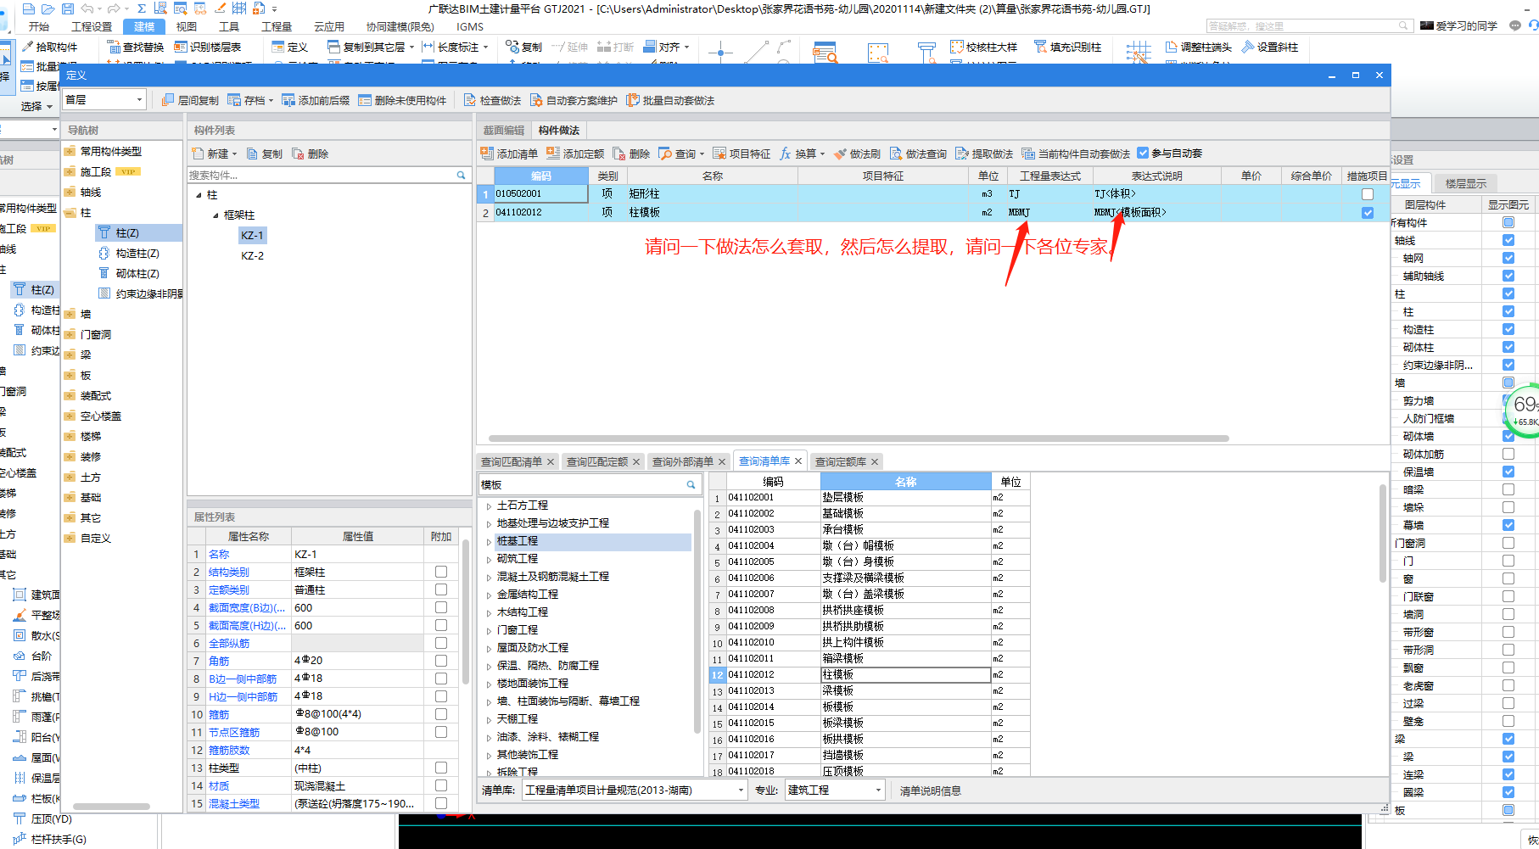Click the 名称 property link showing KZ-1
Image resolution: width=1539 pixels, height=849 pixels.
point(219,554)
